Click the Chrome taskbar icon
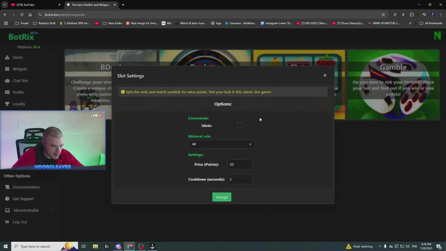Image resolution: width=446 pixels, height=251 pixels. click(x=130, y=246)
